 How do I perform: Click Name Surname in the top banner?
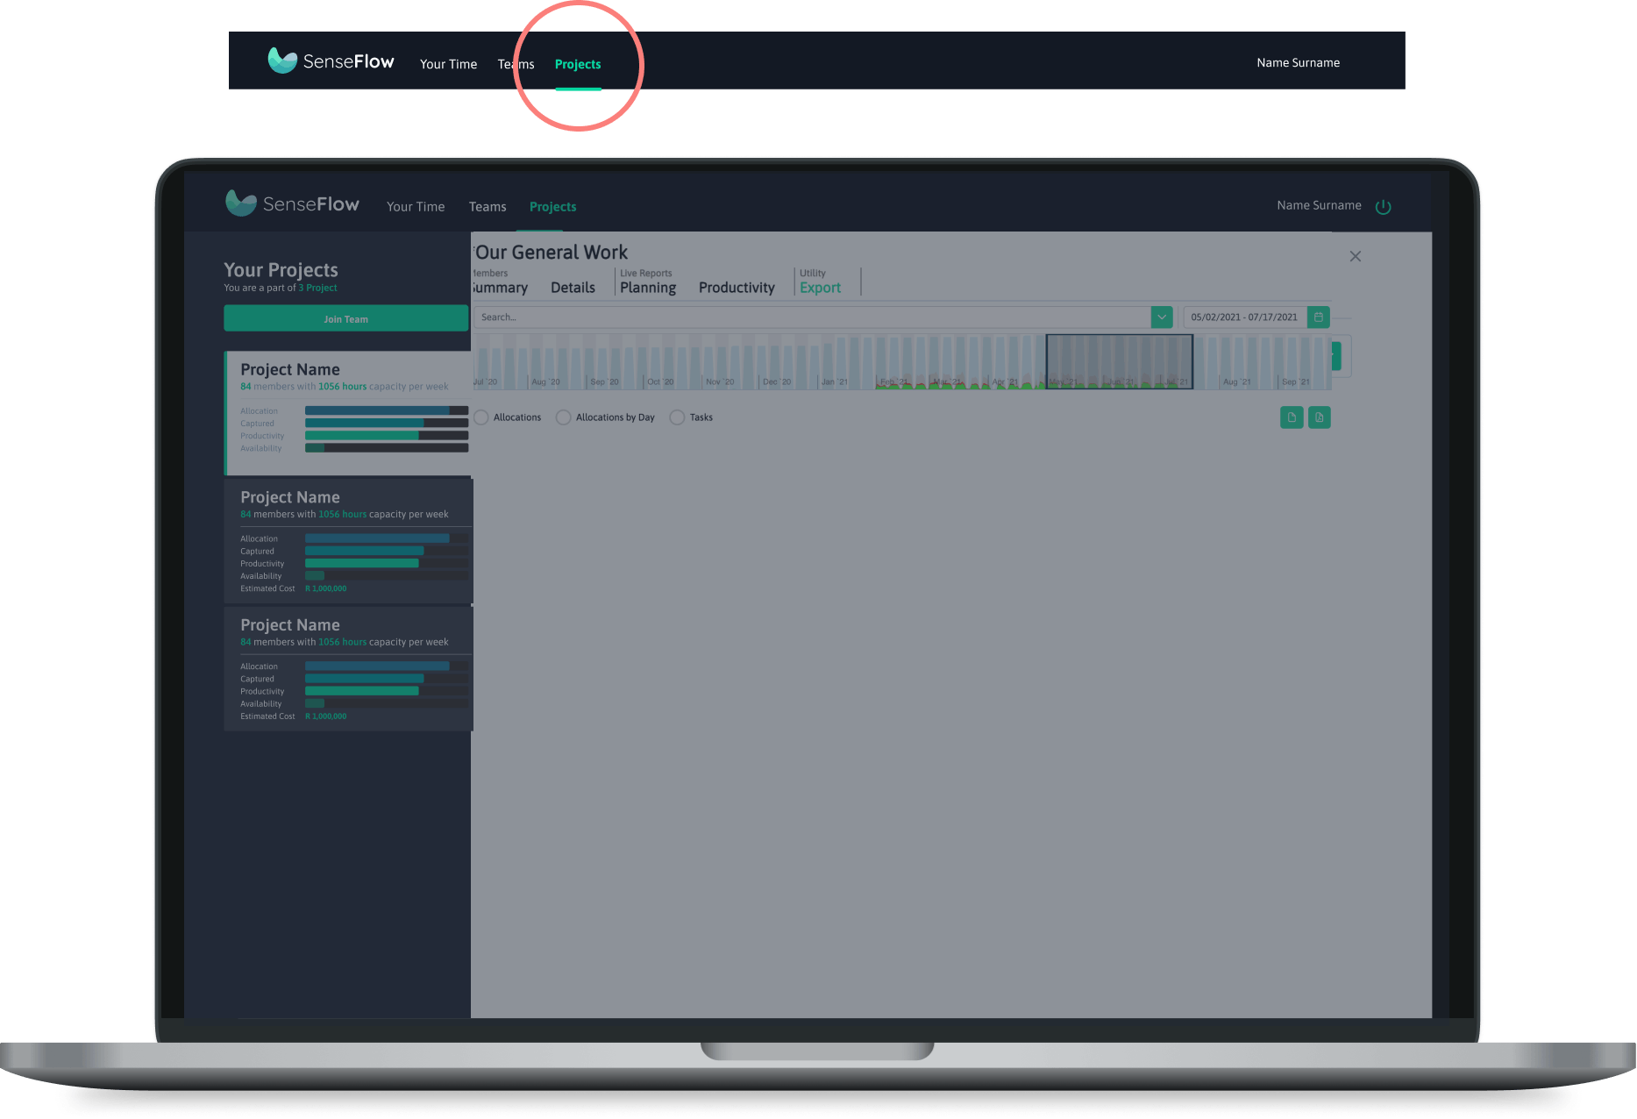pyautogui.click(x=1298, y=62)
